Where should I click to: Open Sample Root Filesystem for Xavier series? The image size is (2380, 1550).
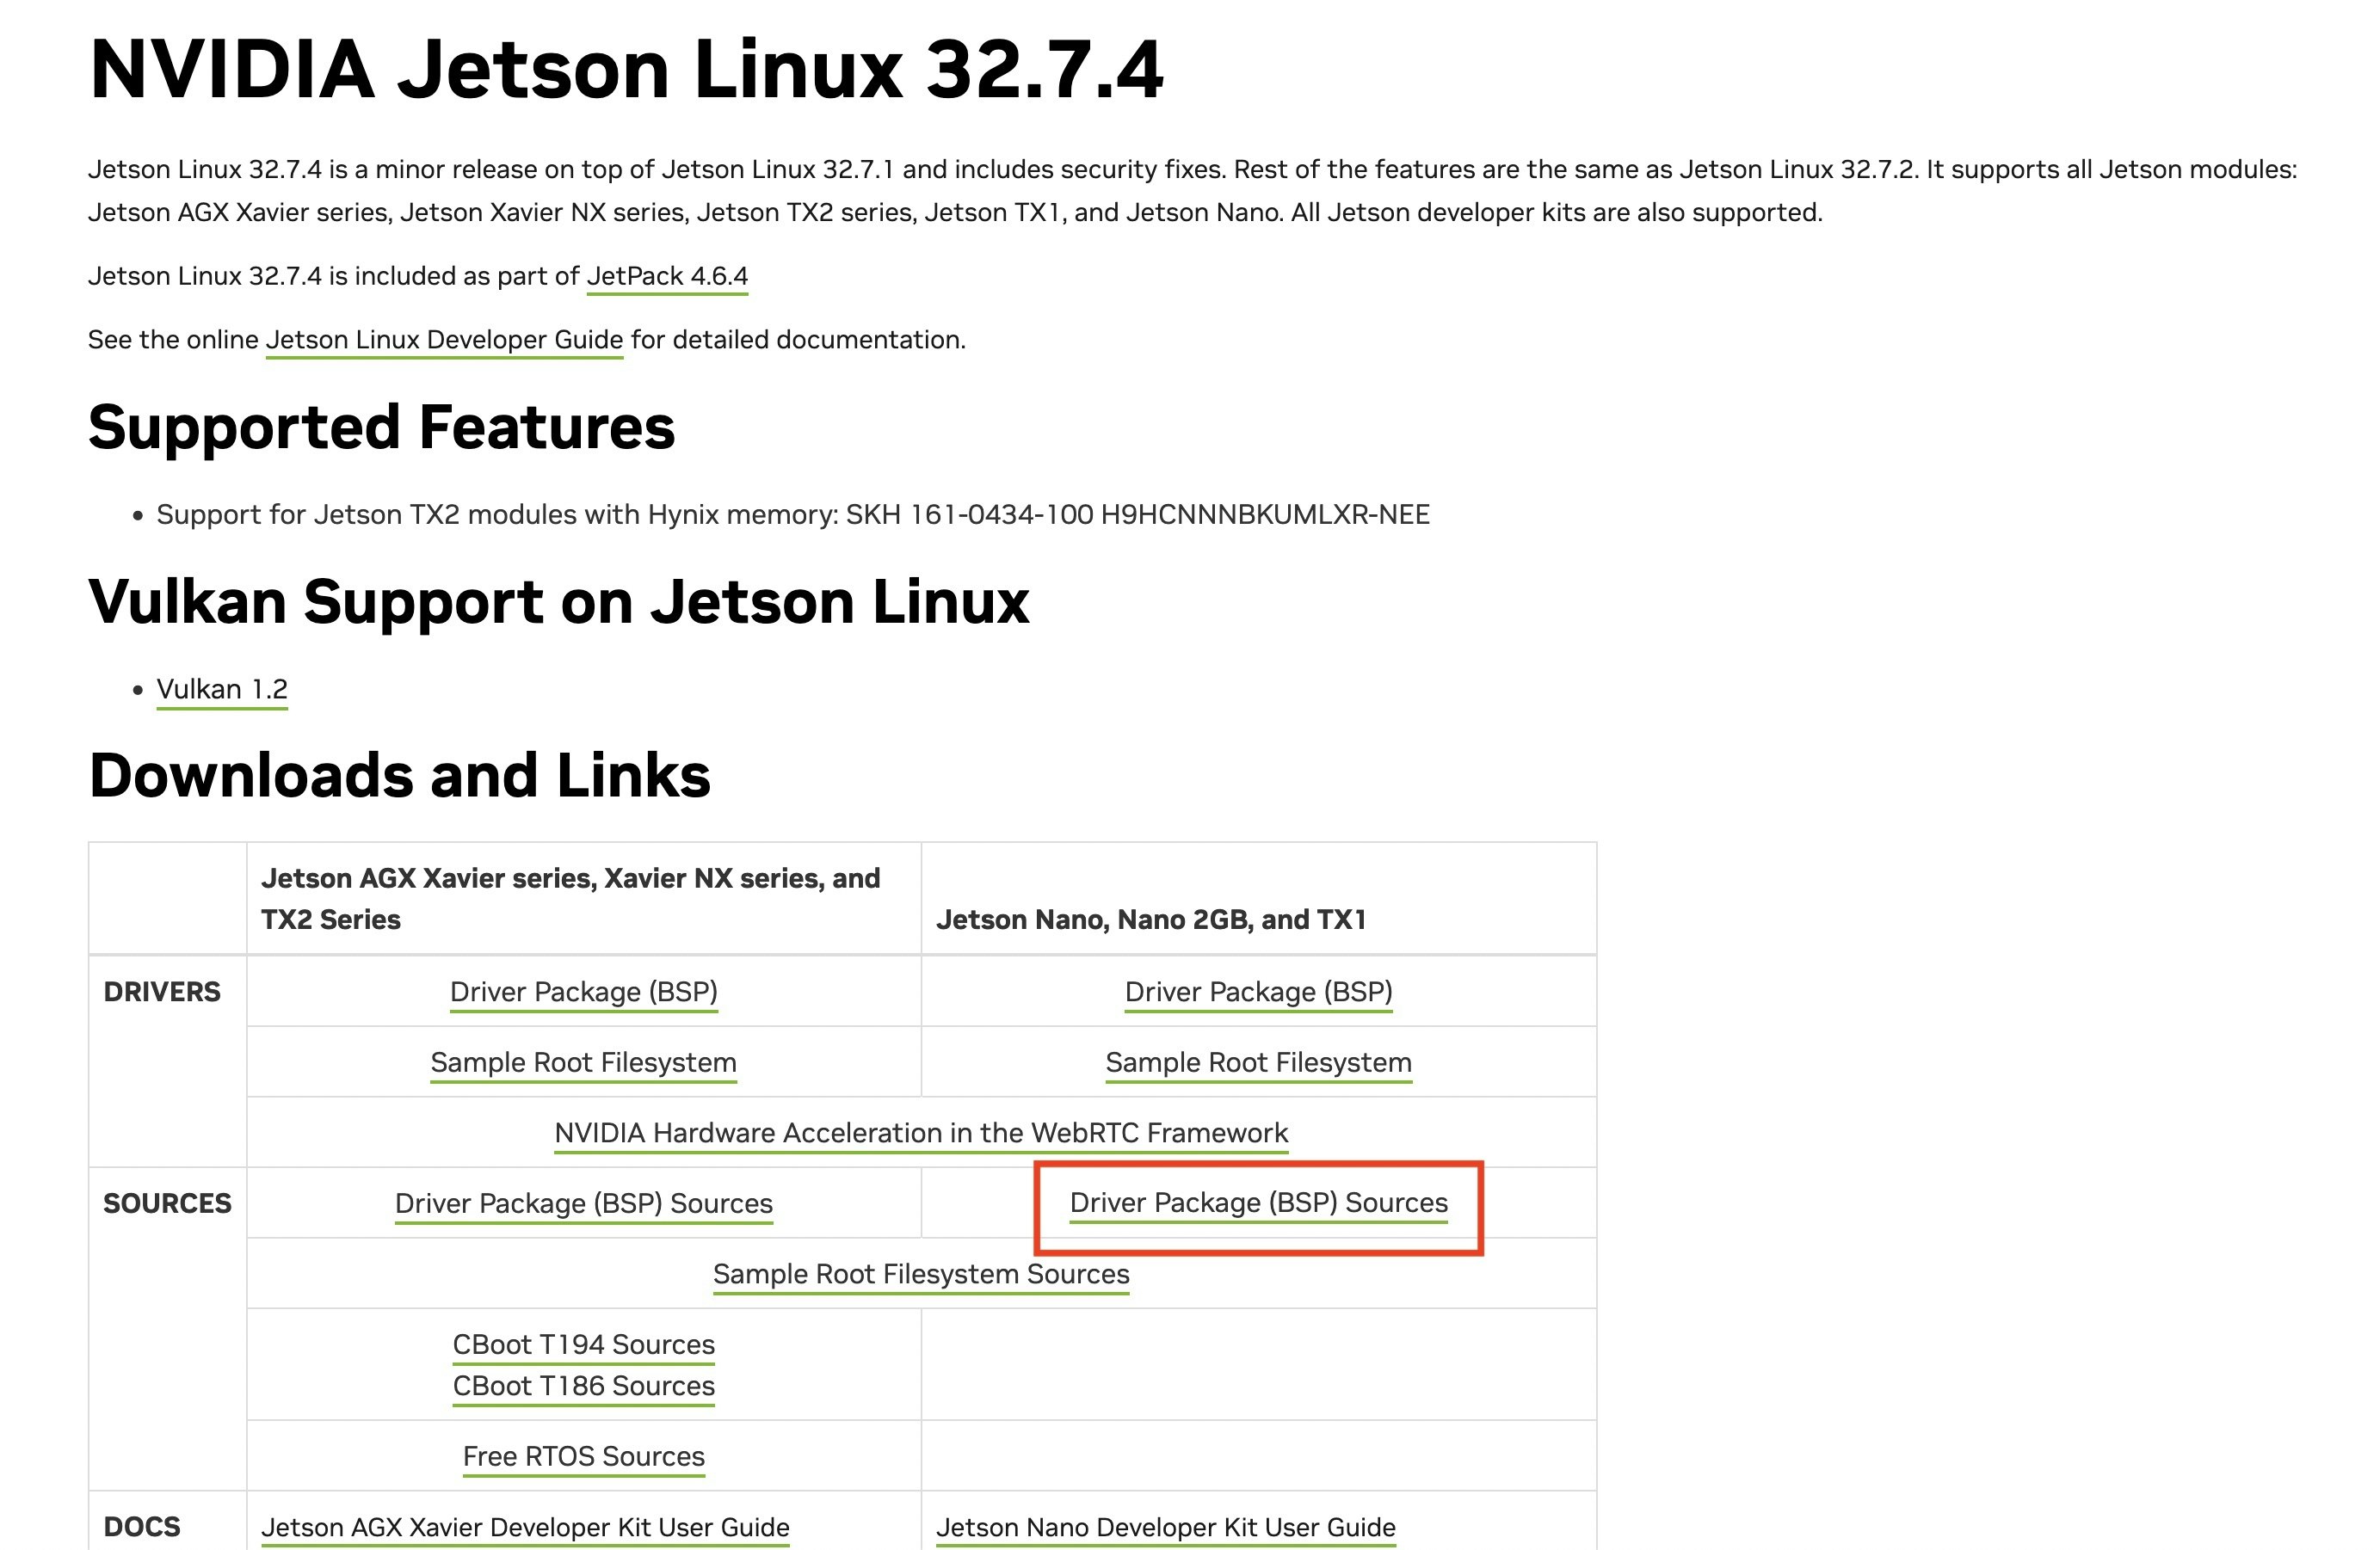[x=583, y=1062]
